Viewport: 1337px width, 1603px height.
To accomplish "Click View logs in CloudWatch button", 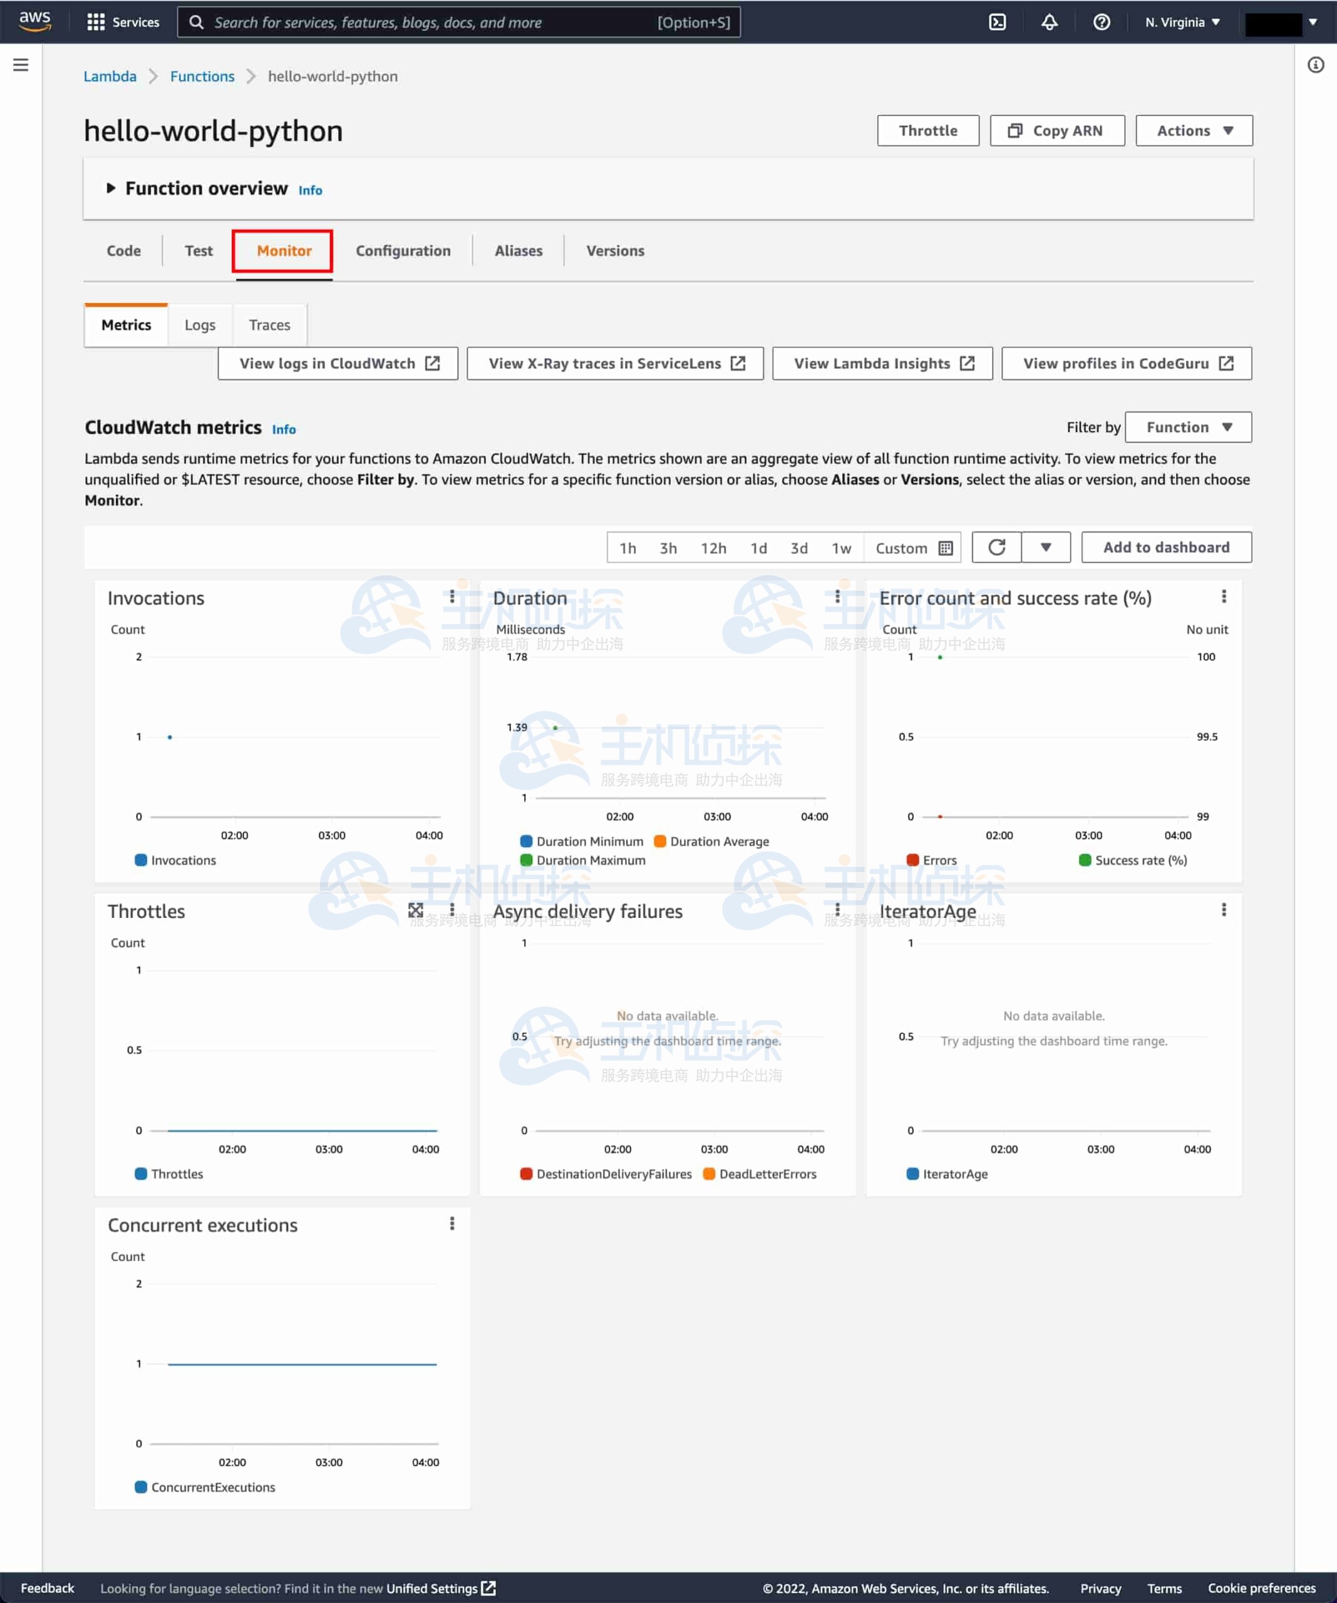I will point(338,363).
